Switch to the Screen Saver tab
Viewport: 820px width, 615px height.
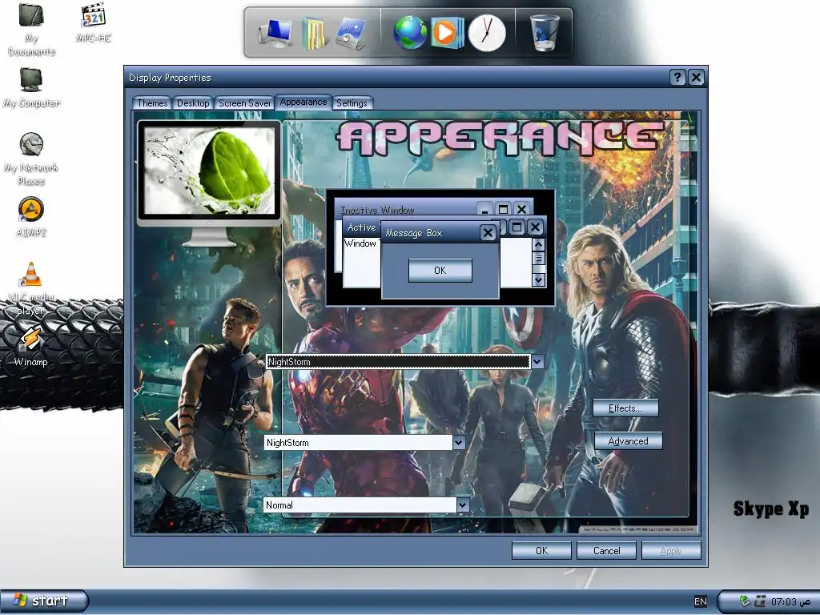244,103
